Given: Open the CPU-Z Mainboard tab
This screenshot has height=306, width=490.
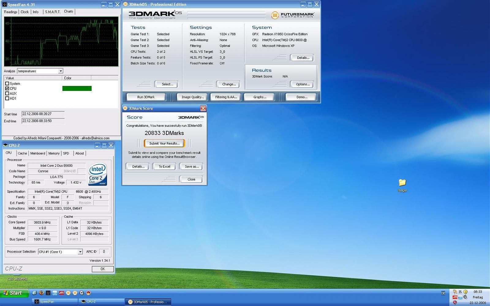Looking at the screenshot, I should click(x=38, y=153).
